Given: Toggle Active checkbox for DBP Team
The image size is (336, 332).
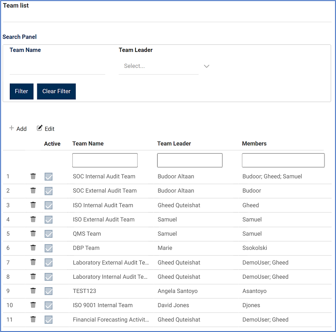Looking at the screenshot, I should coord(49,248).
